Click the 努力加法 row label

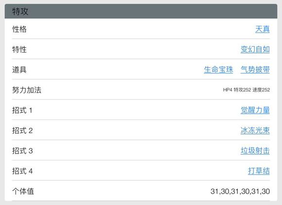(x=27, y=90)
